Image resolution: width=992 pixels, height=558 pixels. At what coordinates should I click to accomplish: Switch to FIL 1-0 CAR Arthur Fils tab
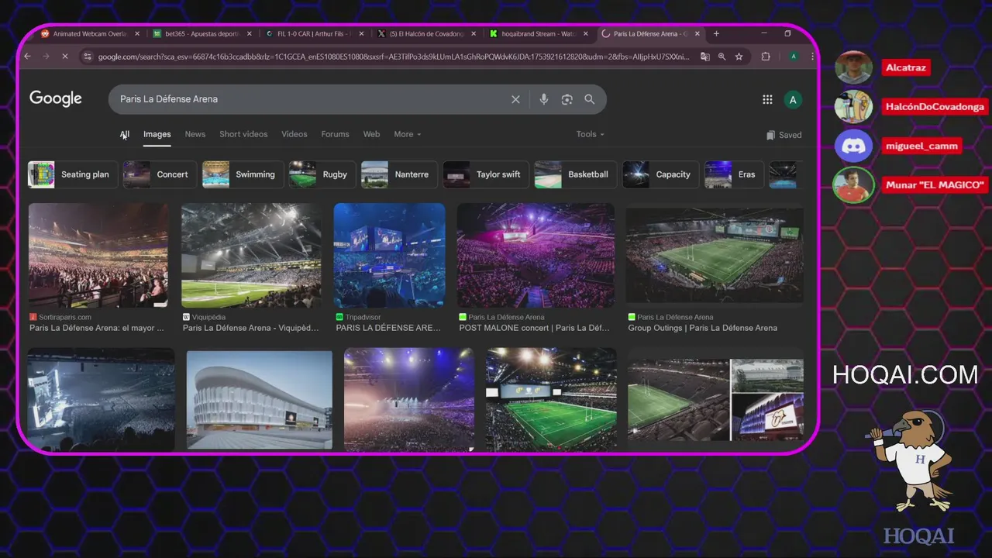(x=314, y=34)
